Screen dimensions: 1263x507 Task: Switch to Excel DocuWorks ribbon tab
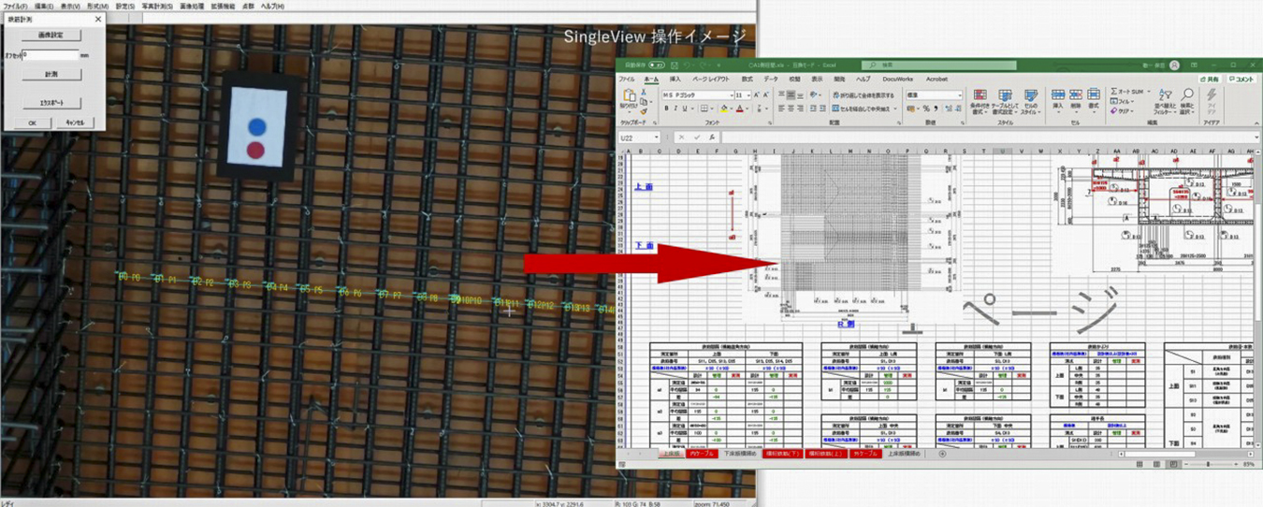click(x=897, y=80)
